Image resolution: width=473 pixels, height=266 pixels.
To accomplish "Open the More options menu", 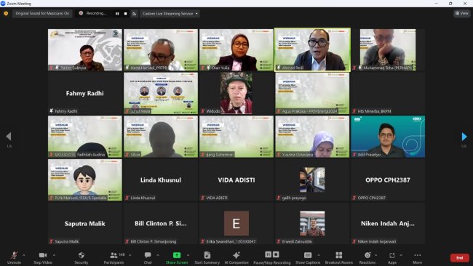I will (x=417, y=258).
